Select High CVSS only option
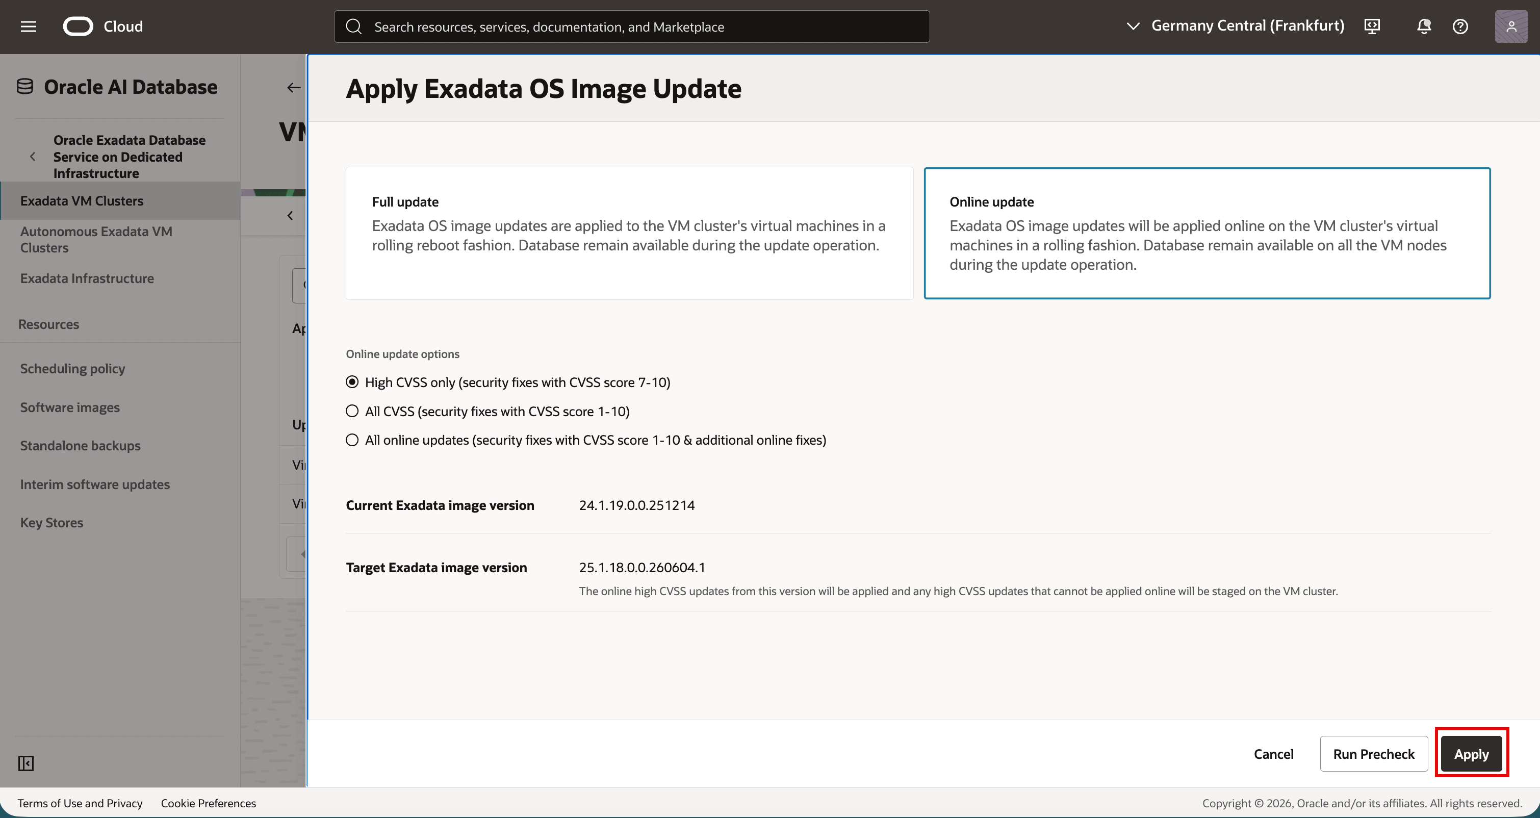The height and width of the screenshot is (818, 1540). pyautogui.click(x=352, y=382)
